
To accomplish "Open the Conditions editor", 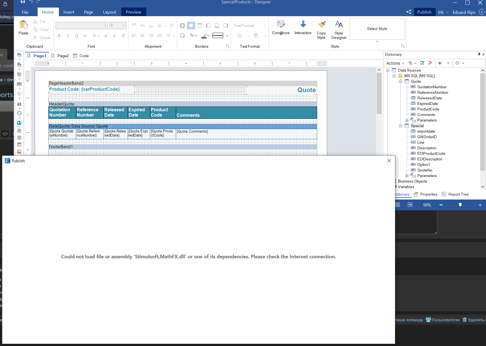I will pyautogui.click(x=281, y=28).
